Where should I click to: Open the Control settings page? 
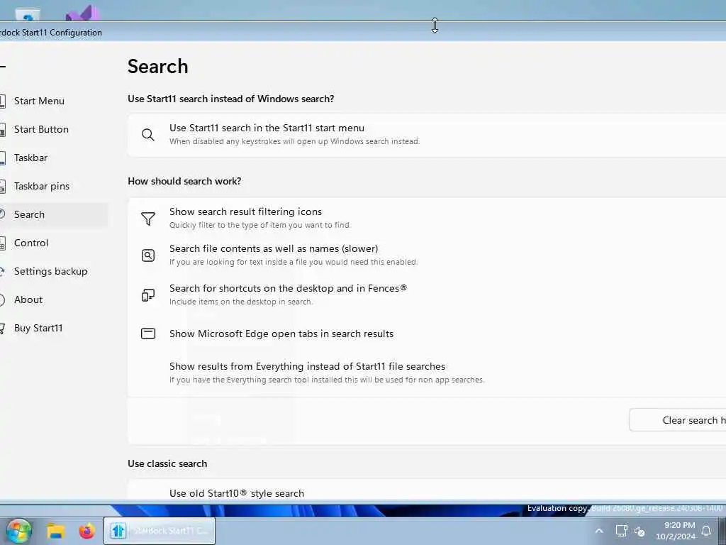pyautogui.click(x=31, y=243)
